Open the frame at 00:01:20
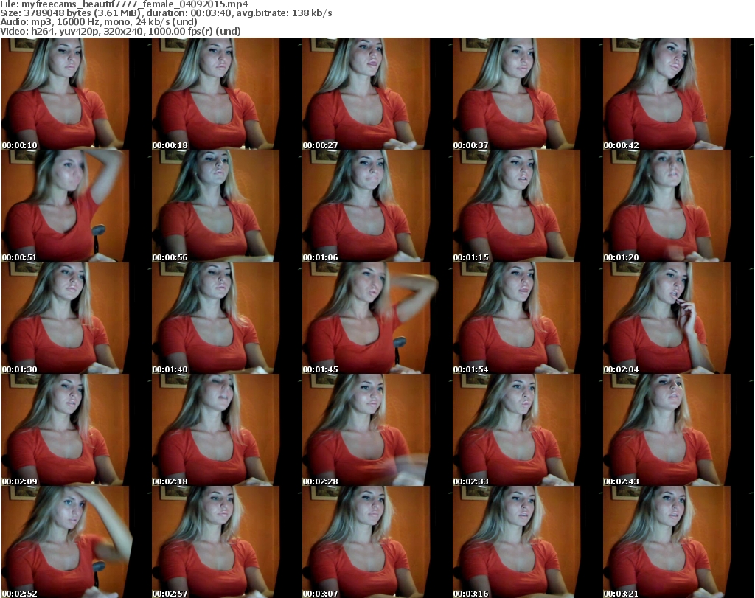Screen dimensions: 755x598 click(678, 206)
